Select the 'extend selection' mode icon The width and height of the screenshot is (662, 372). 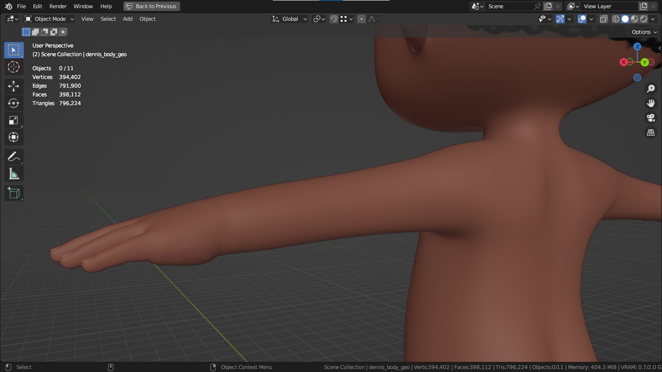pyautogui.click(x=35, y=32)
